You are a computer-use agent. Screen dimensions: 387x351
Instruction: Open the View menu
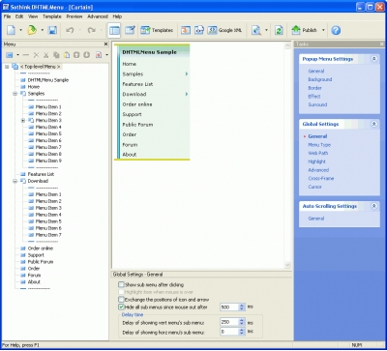pyautogui.click(x=33, y=16)
